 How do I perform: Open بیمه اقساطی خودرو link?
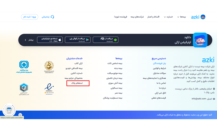tap(74, 68)
